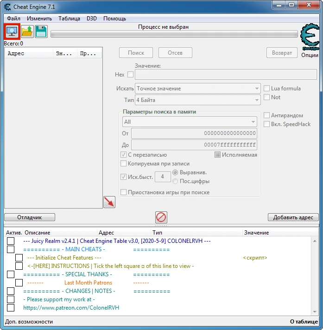
Task: Toggle Иск.быст. checkbox
Action: coord(124,177)
